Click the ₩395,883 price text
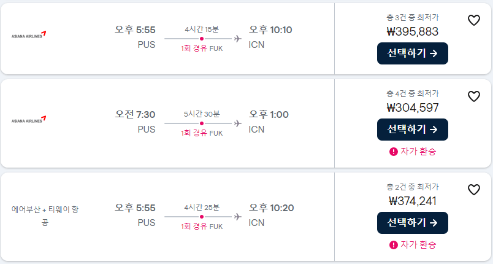The height and width of the screenshot is (264, 493). (413, 31)
